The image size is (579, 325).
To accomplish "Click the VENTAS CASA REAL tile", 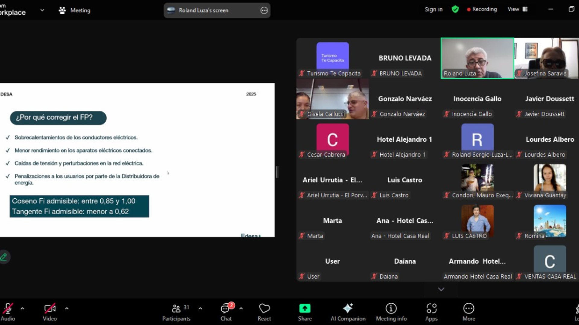I will 549,262.
